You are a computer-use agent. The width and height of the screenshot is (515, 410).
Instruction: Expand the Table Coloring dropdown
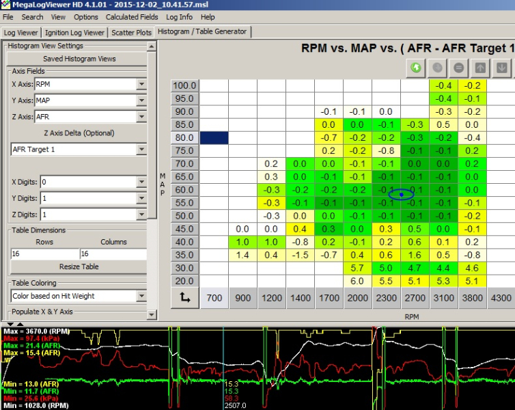pyautogui.click(x=141, y=296)
